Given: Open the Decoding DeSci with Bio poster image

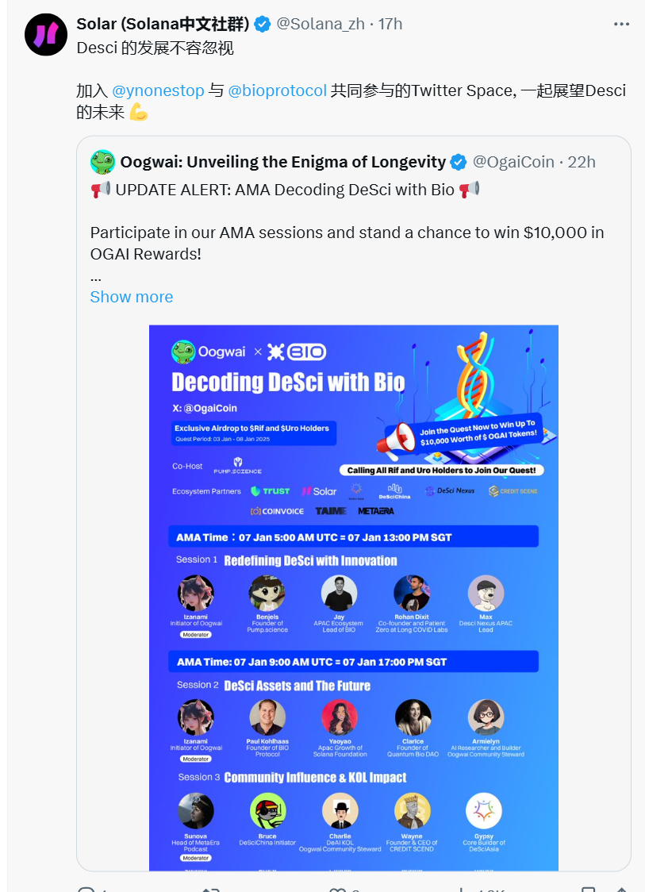Looking at the screenshot, I should [354, 598].
